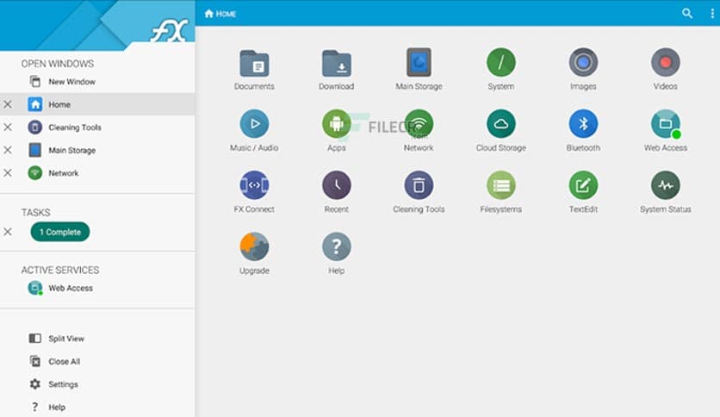720x417 pixels.
Task: Open the Documents folder icon
Action: click(254, 63)
